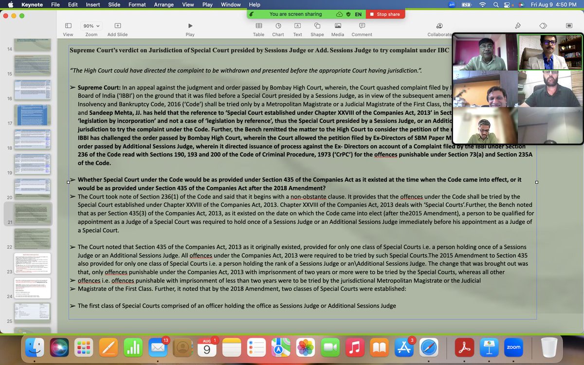This screenshot has height=365, width=584.
Task: Open Calendar showing Aug 9 in Dock
Action: tap(207, 347)
